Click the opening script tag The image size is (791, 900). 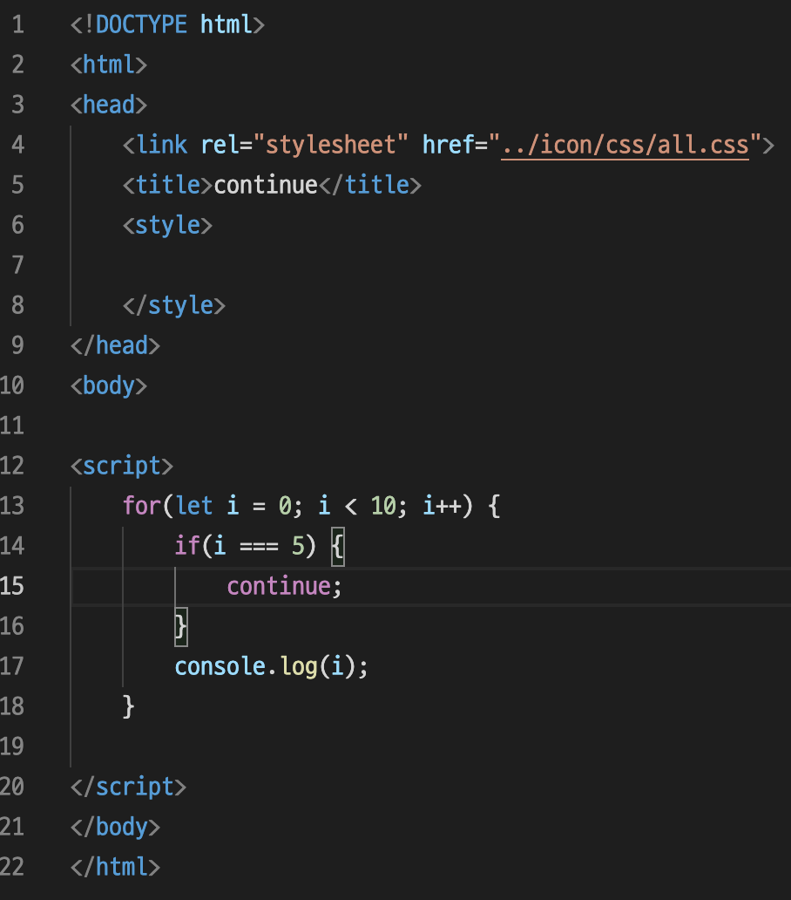121,466
